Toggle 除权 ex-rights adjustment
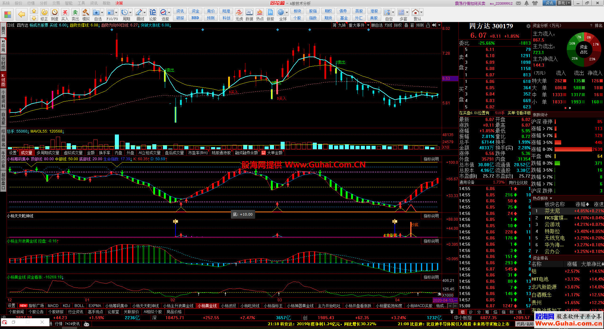The width and height of the screenshot is (604, 329). (398, 25)
